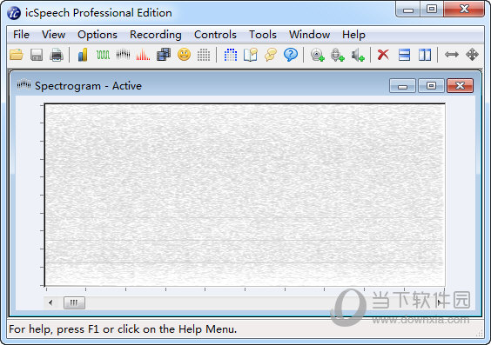Maximize the icSpeech main window
The height and width of the screenshot is (345, 491).
(432, 9)
